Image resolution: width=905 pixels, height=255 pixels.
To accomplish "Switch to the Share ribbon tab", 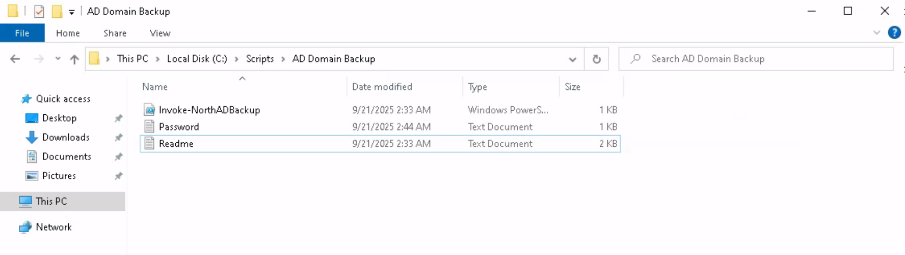I will (x=115, y=33).
